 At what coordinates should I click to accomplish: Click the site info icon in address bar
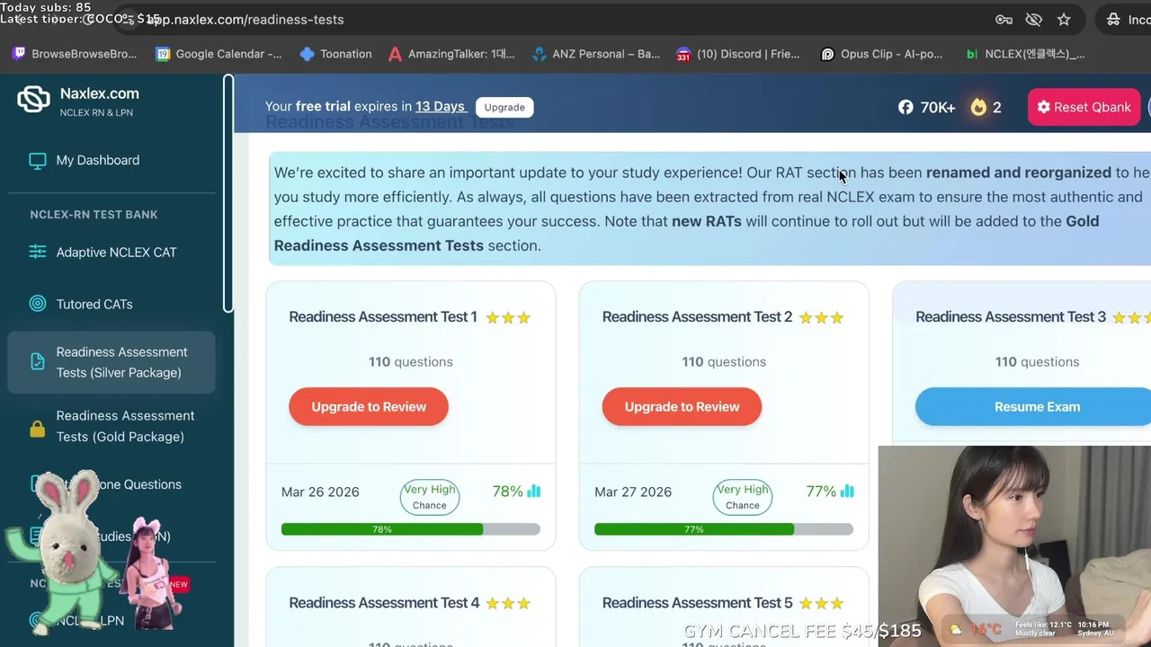129,20
